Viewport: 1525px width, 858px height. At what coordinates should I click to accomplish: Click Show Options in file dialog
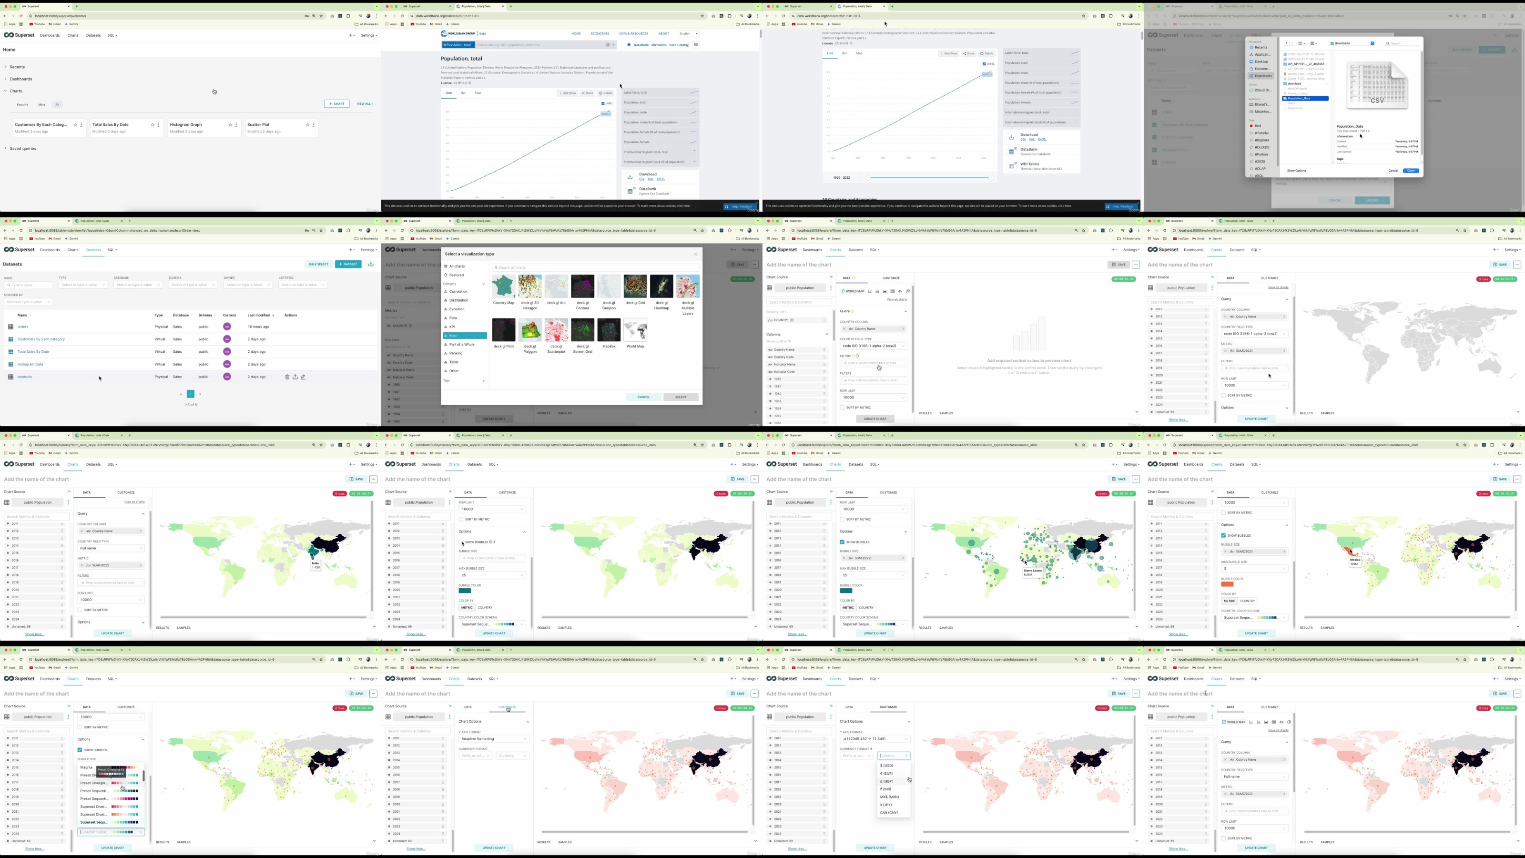(x=1296, y=171)
